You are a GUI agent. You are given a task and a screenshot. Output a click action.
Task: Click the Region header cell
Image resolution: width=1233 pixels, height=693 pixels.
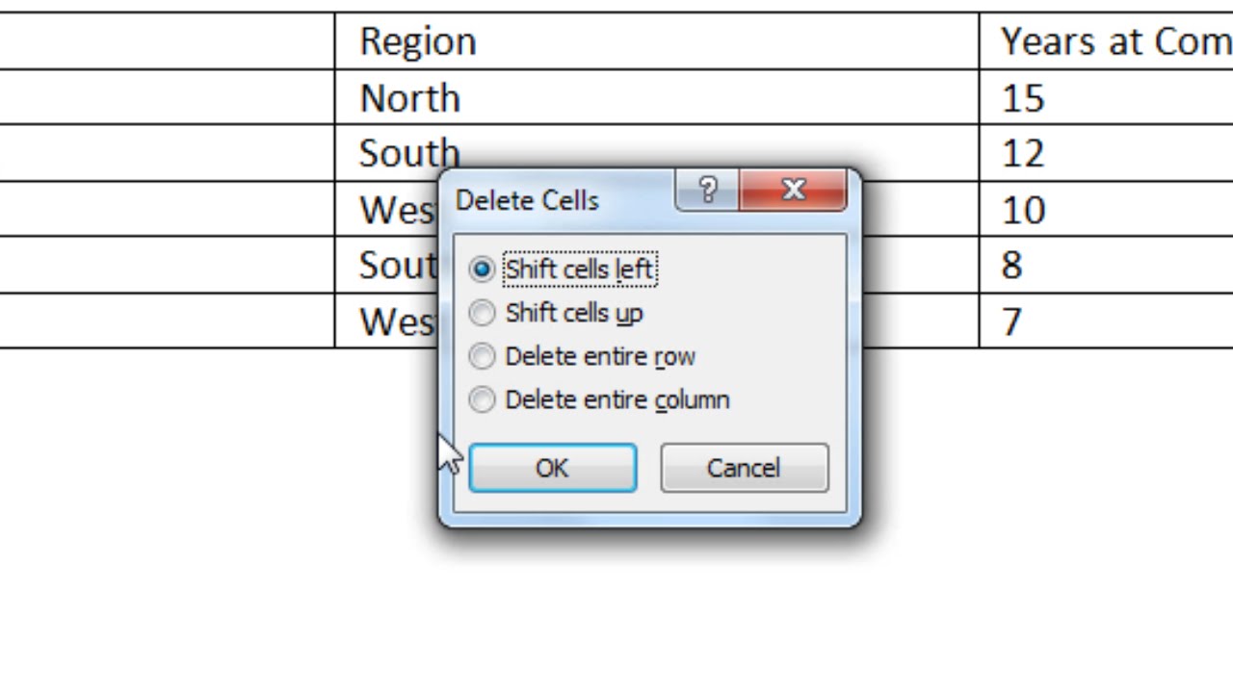[657, 41]
